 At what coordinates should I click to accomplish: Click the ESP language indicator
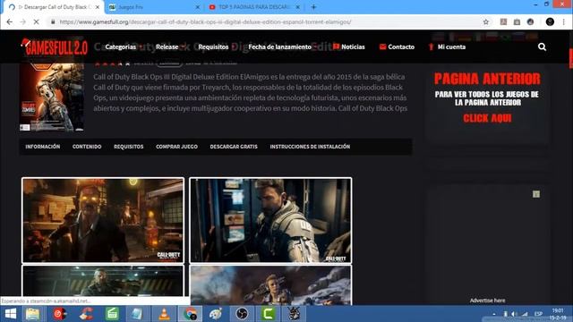pos(538,314)
